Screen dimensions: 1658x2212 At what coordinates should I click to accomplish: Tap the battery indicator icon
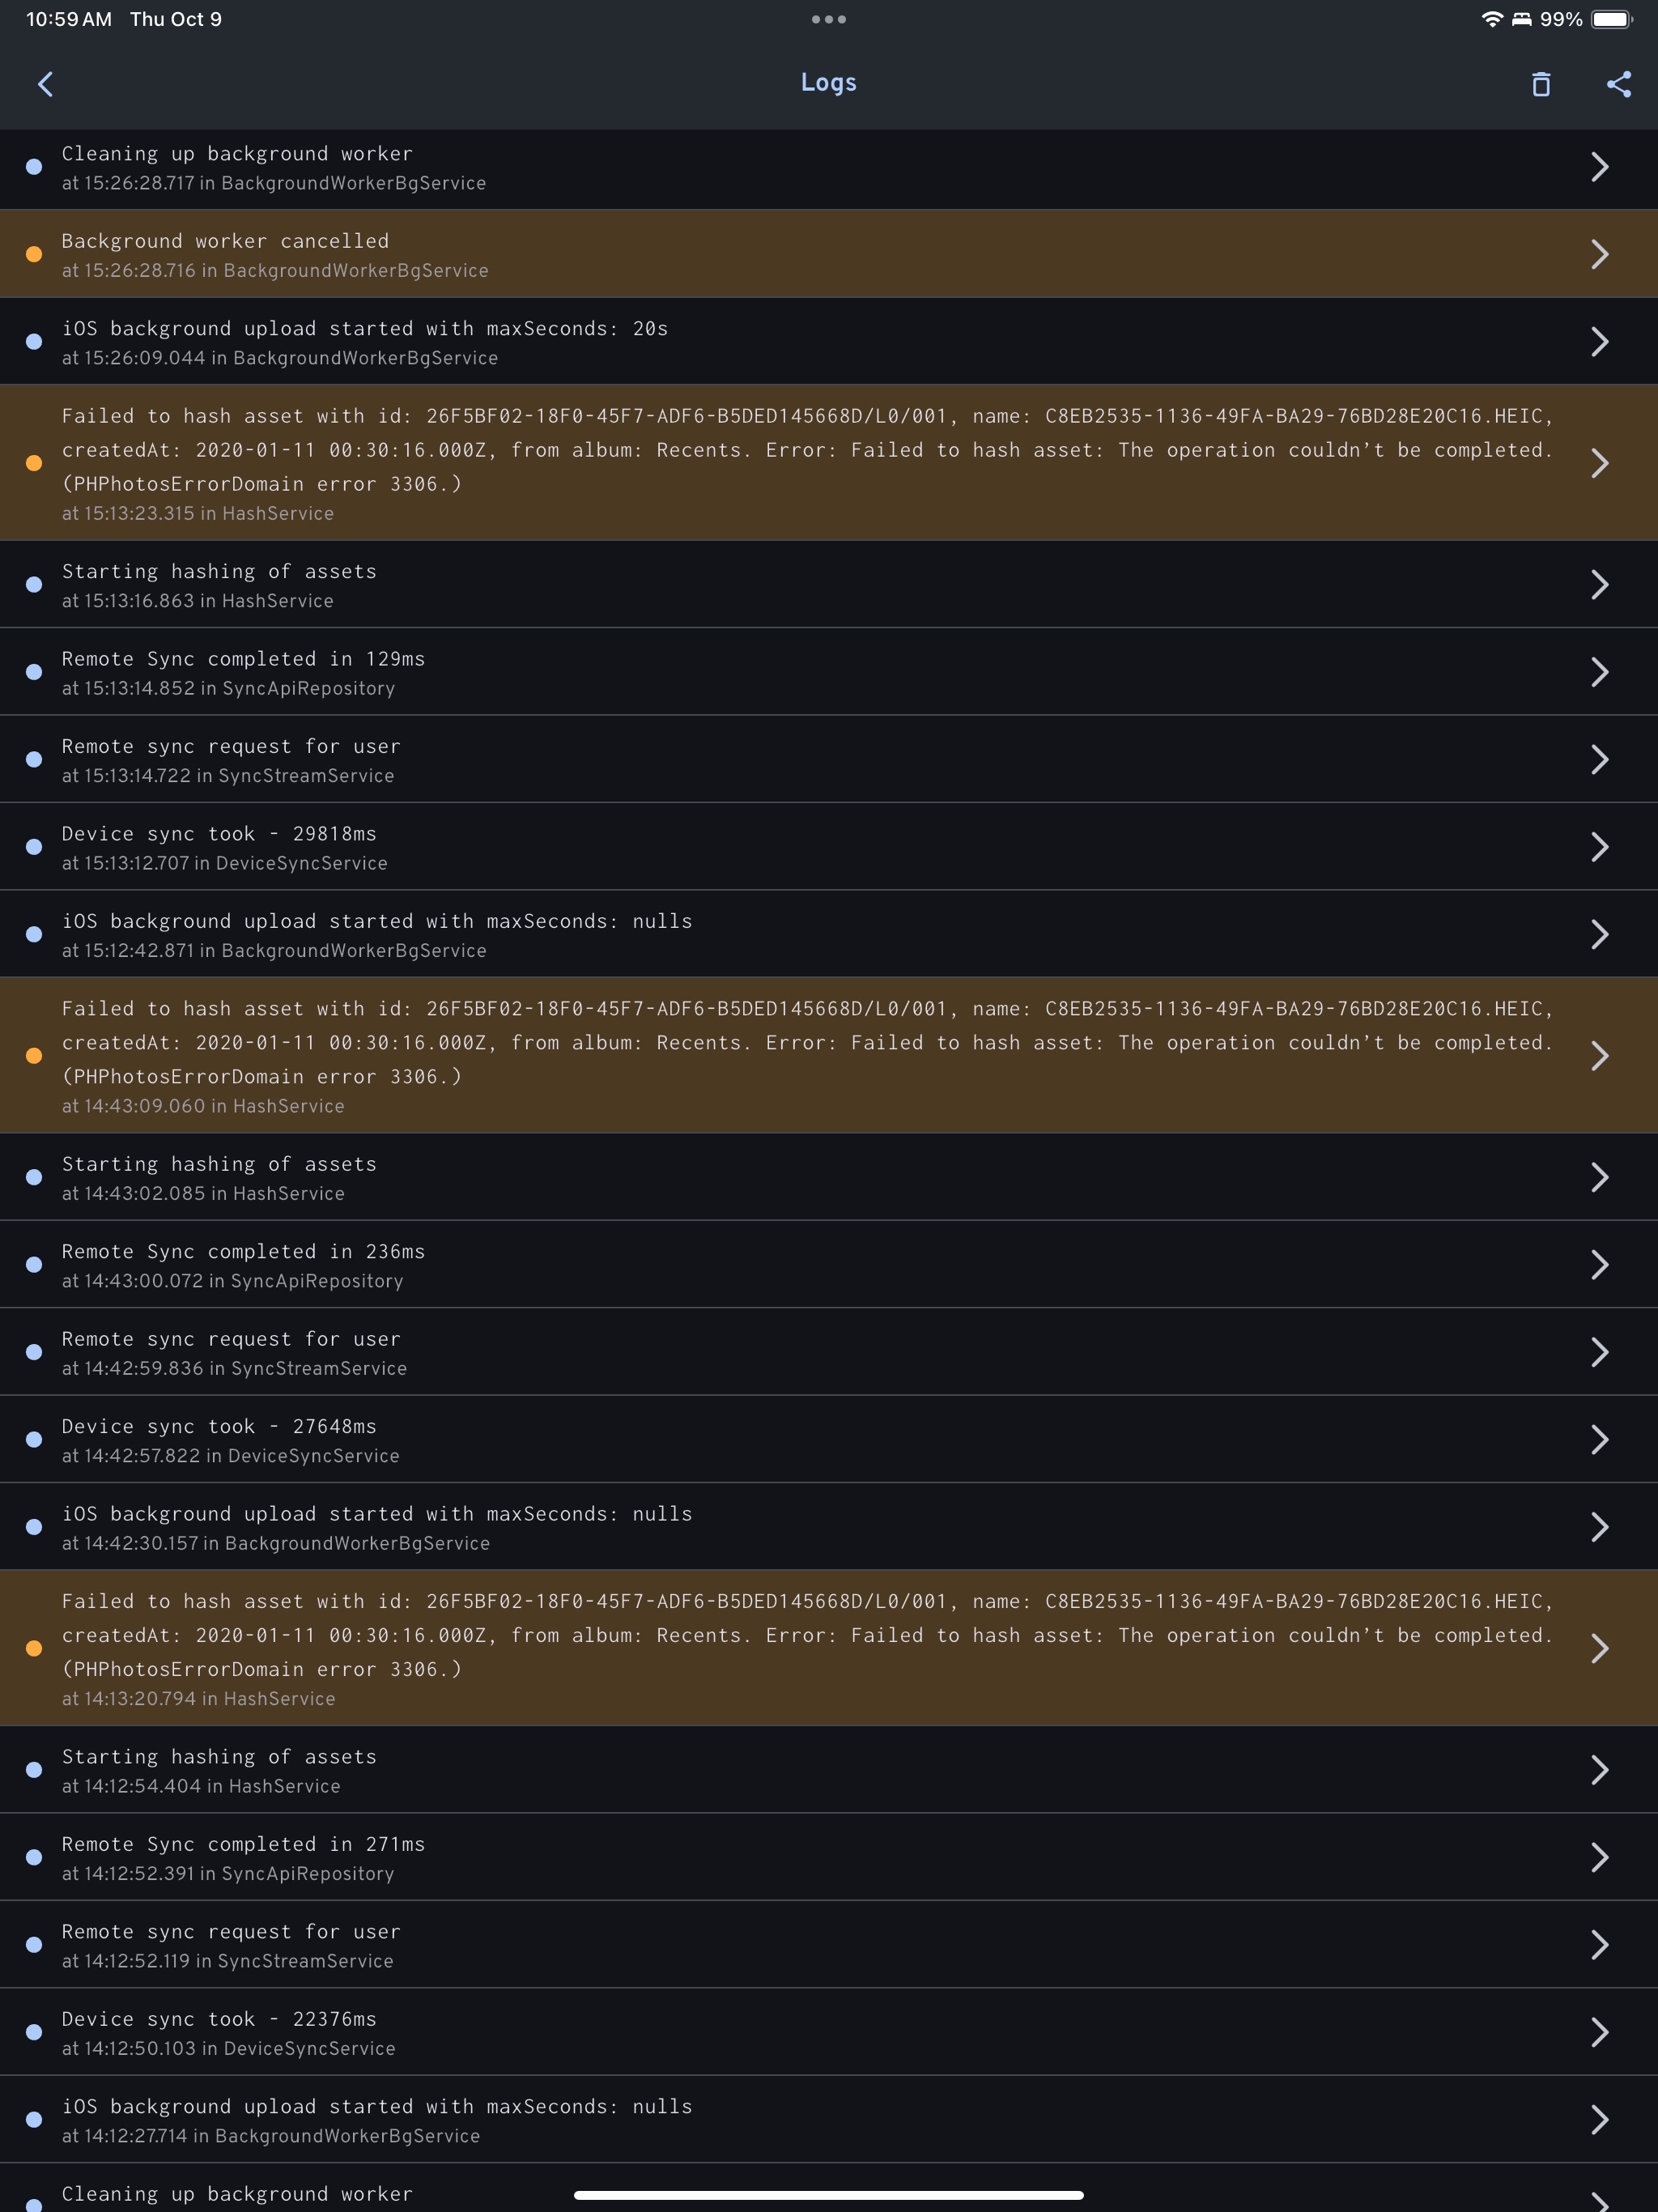point(1610,19)
